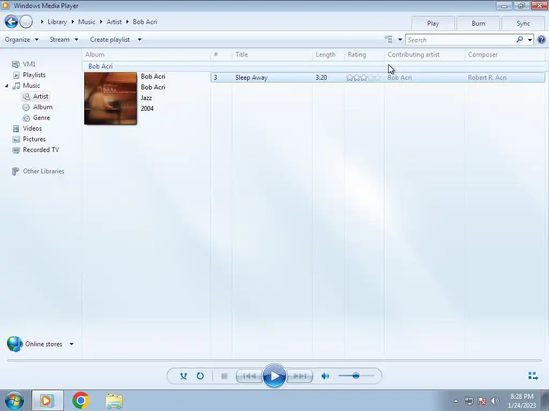549x411 pixels.
Task: Click the Robert R. Acri composer cell
Action: pos(487,78)
